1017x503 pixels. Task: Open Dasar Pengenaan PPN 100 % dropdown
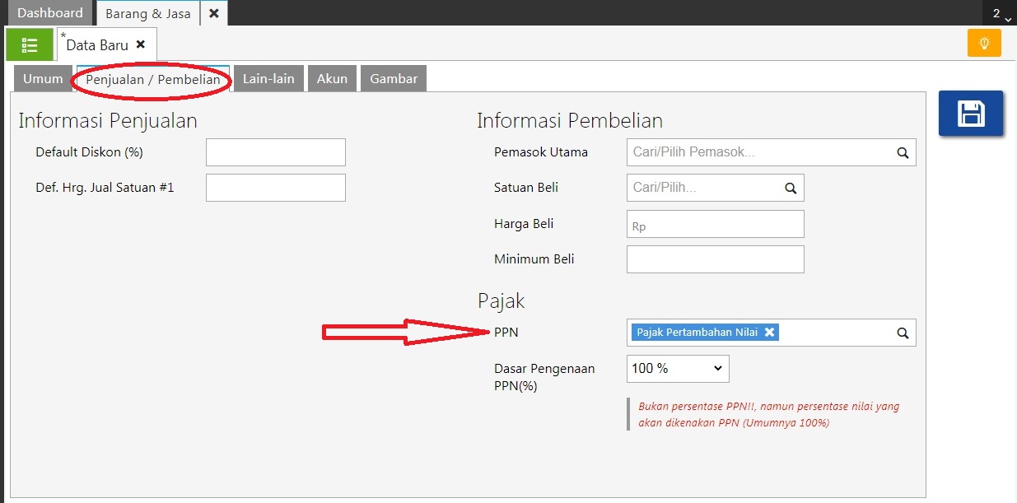678,368
